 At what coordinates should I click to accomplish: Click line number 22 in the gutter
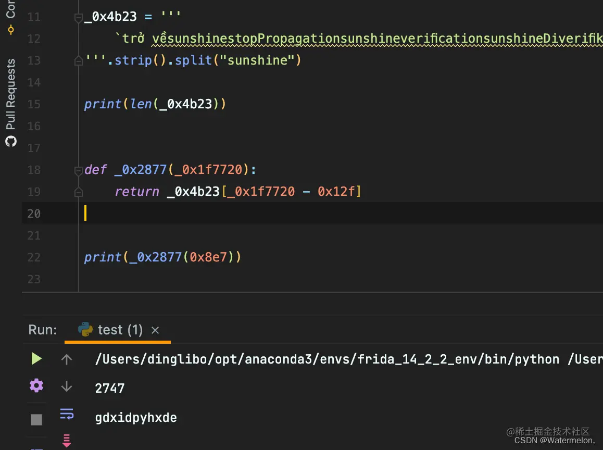[x=34, y=257]
